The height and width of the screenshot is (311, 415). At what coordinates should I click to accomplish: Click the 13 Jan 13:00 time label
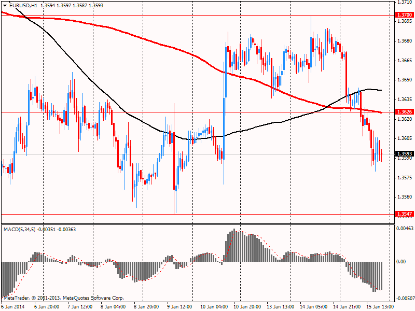(281, 306)
